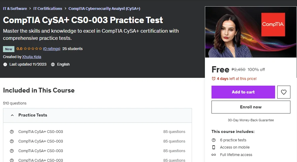The width and height of the screenshot is (297, 162).
Task: Open instructor Xhulja Kola profile link
Action: pos(31,57)
